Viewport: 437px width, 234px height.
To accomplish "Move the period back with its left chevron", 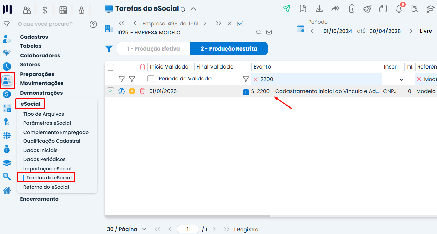I will (x=312, y=31).
